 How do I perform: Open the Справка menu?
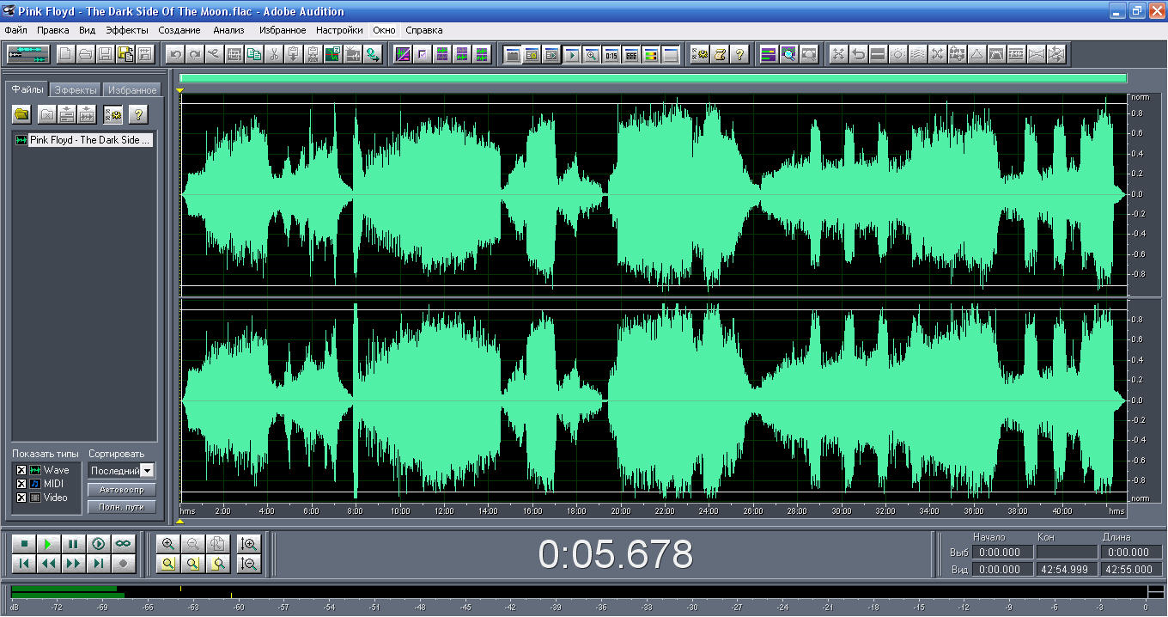coord(424,30)
